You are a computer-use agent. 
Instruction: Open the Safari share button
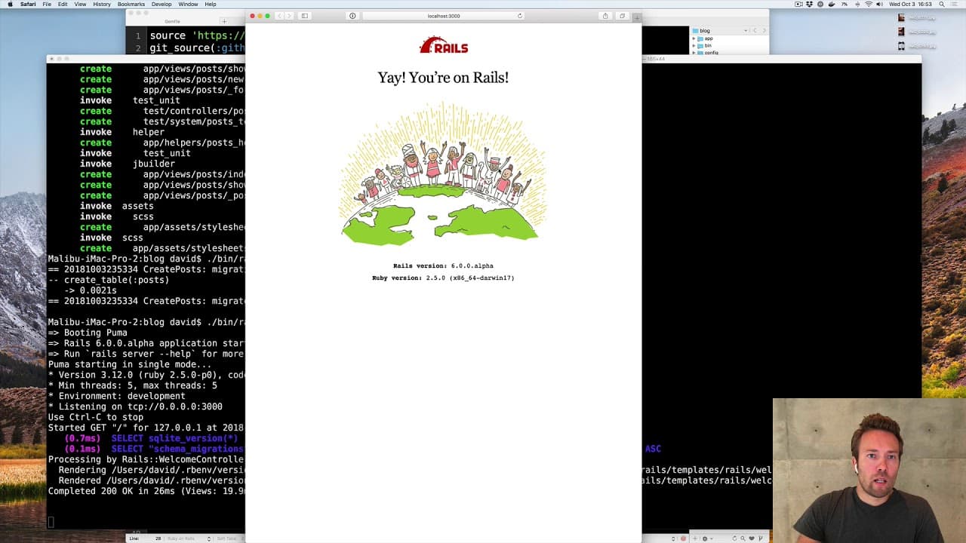(x=605, y=16)
